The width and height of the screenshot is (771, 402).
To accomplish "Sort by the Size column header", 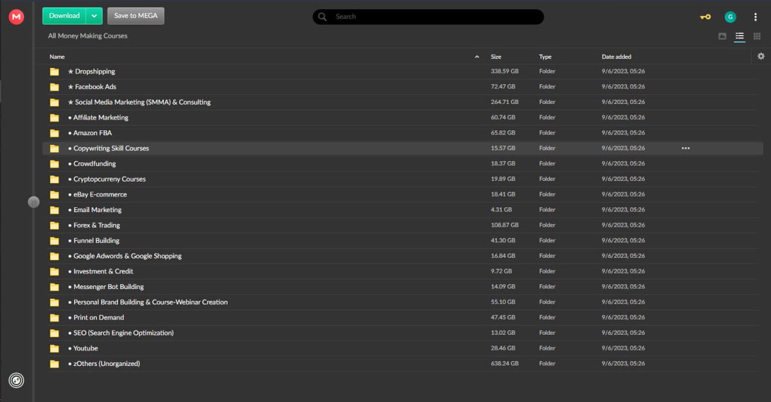I will click(x=496, y=57).
